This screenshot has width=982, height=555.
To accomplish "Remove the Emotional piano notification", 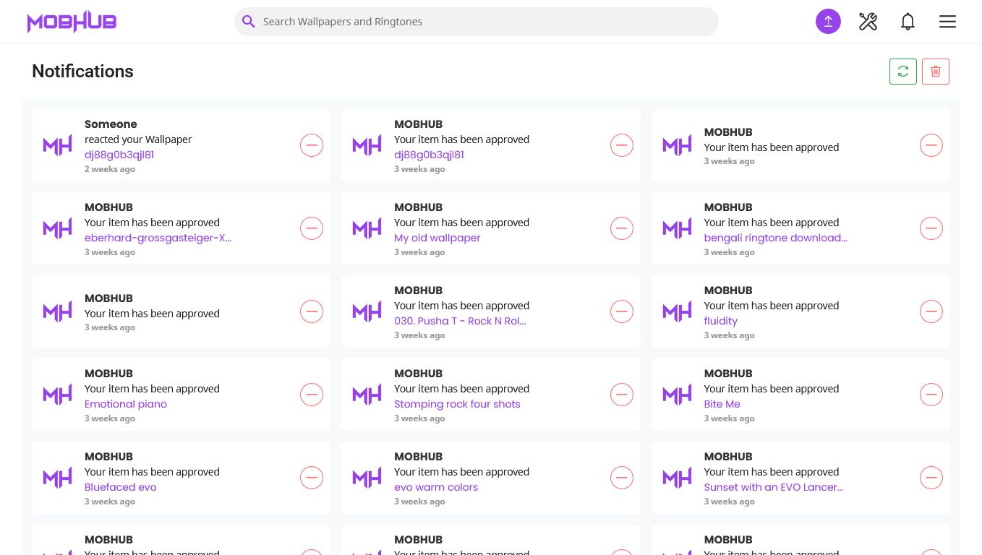I will [312, 395].
